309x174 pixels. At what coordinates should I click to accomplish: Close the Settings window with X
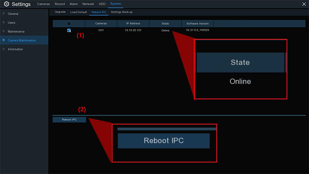[x=304, y=4]
